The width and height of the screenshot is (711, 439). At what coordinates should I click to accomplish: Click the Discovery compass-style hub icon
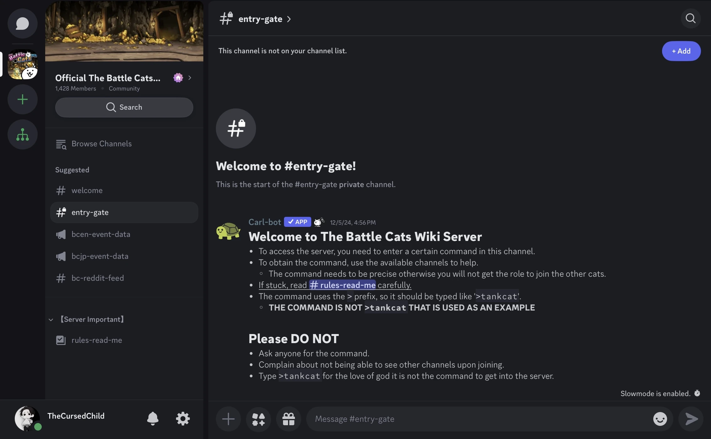click(x=22, y=134)
